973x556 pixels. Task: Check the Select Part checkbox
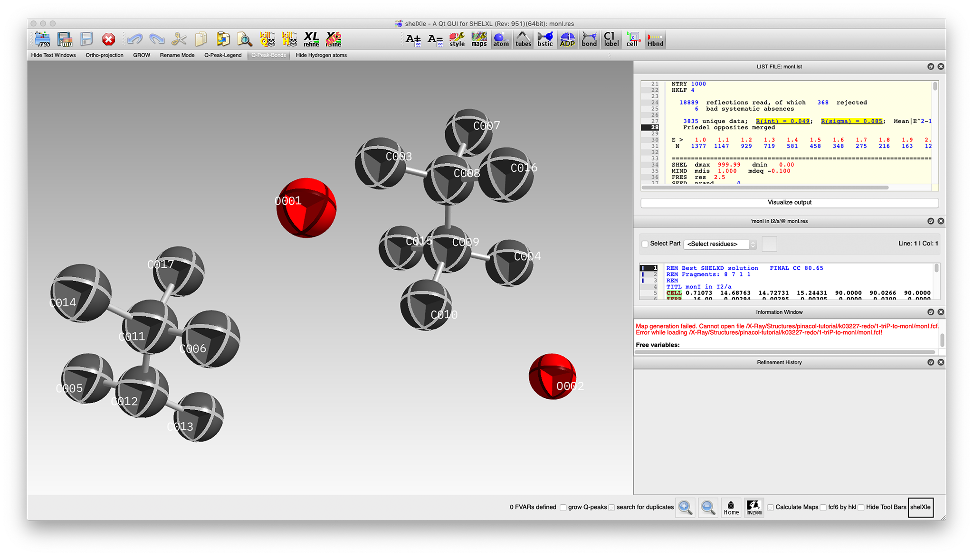coord(645,244)
